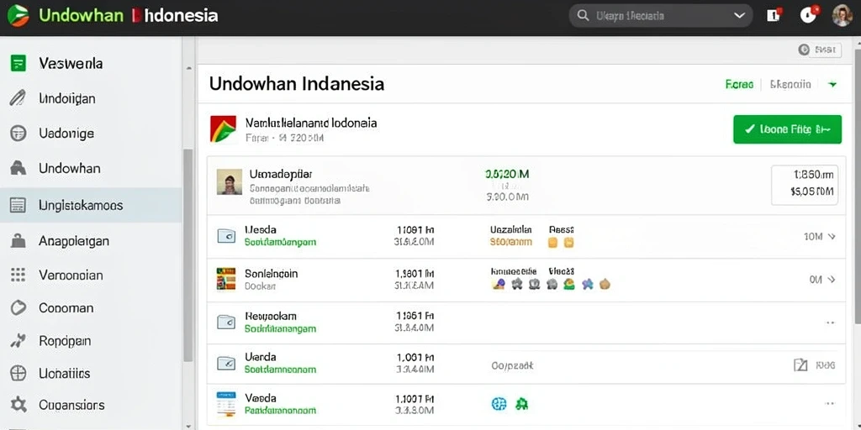Viewport: 861px width, 430px height.
Task: Click the colorful thumbnail in the Sonleindoin row
Action: click(226, 279)
